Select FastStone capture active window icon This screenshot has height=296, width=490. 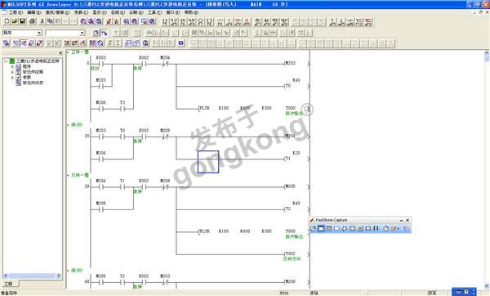(321, 229)
